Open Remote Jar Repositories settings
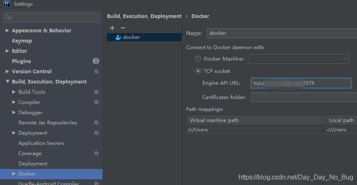357x185 pixels. coord(48,123)
